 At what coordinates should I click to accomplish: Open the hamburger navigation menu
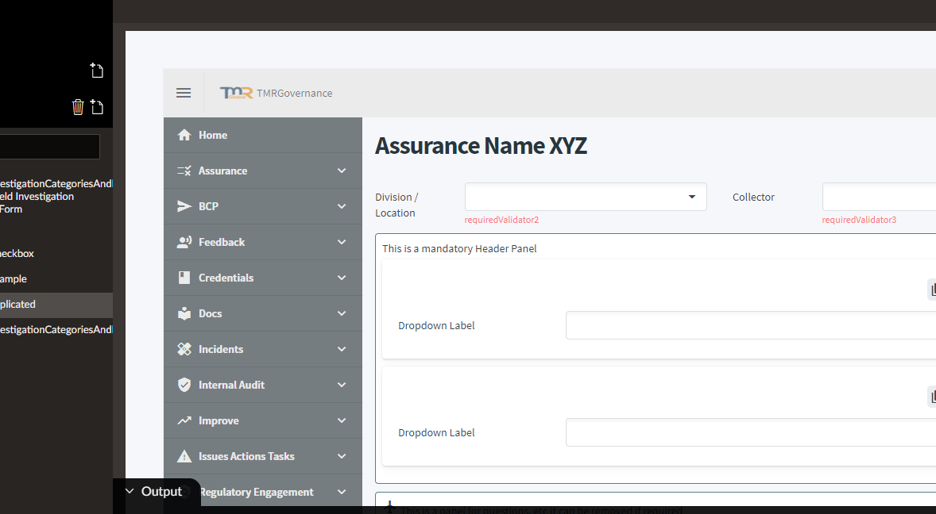click(184, 93)
